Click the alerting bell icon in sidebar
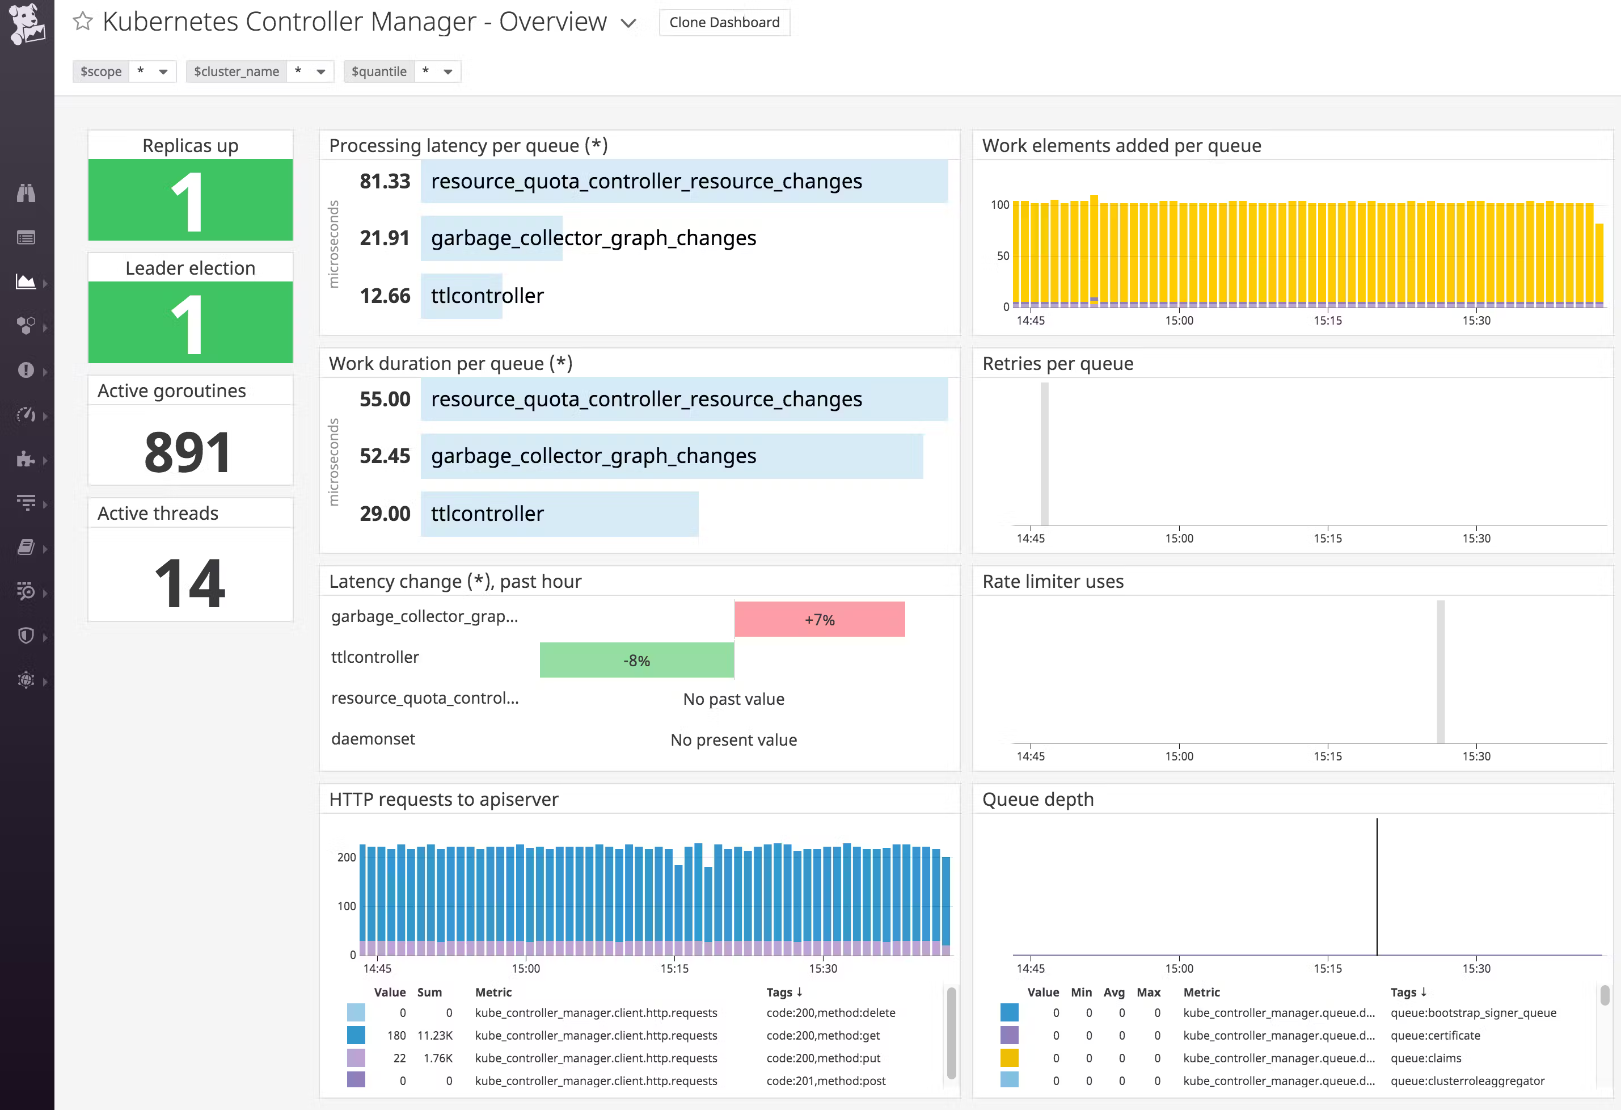Viewport: 1621px width, 1110px height. (x=28, y=369)
